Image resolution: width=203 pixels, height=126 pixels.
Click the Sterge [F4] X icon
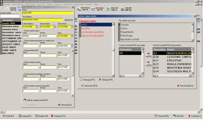[100, 80]
